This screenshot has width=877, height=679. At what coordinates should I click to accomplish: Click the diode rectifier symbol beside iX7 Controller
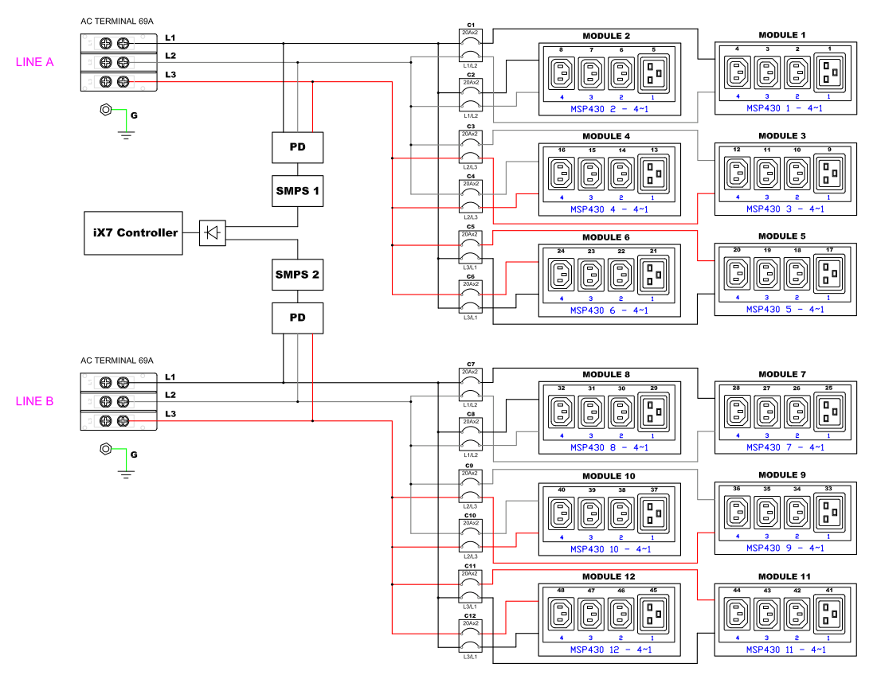[x=213, y=232]
